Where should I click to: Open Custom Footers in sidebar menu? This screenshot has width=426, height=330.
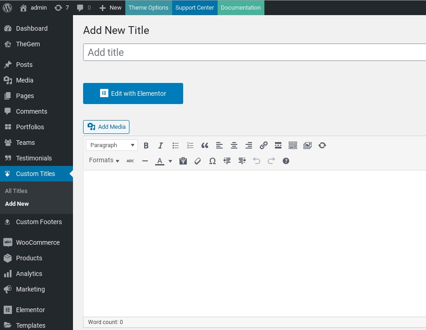[x=39, y=222]
